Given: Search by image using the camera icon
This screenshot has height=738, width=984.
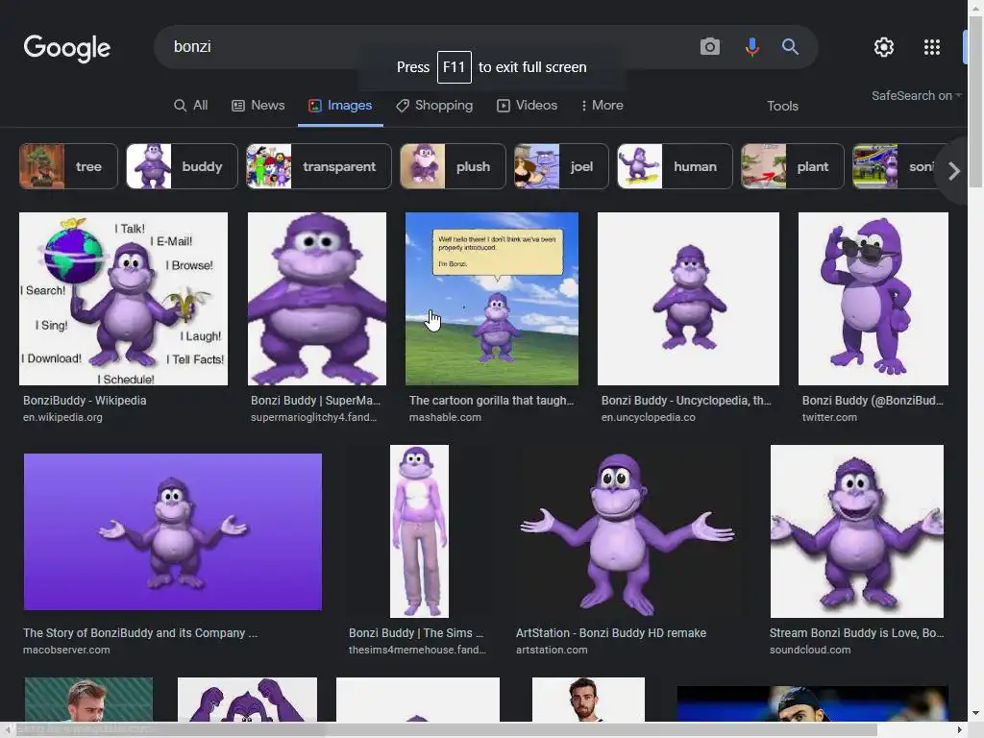Looking at the screenshot, I should point(710,46).
